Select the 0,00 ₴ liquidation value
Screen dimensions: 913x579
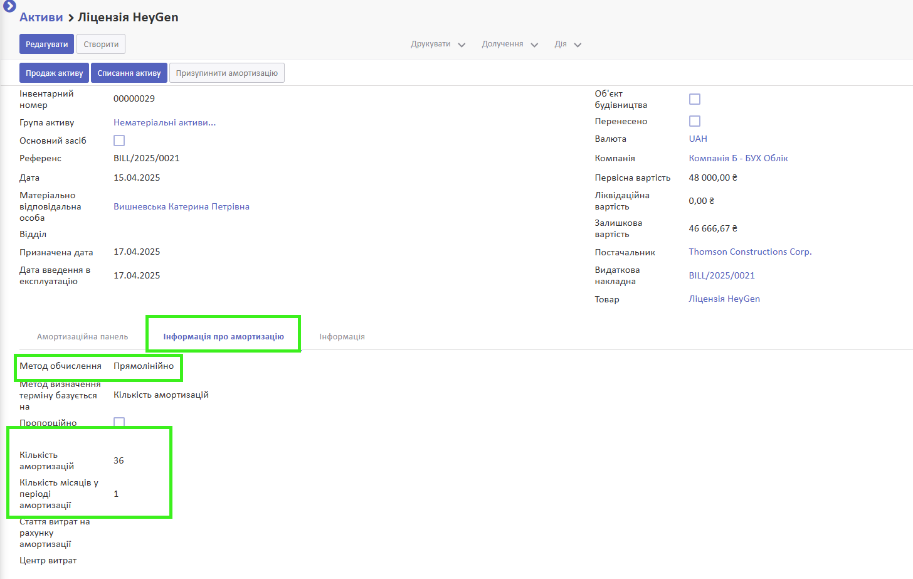[x=702, y=201]
